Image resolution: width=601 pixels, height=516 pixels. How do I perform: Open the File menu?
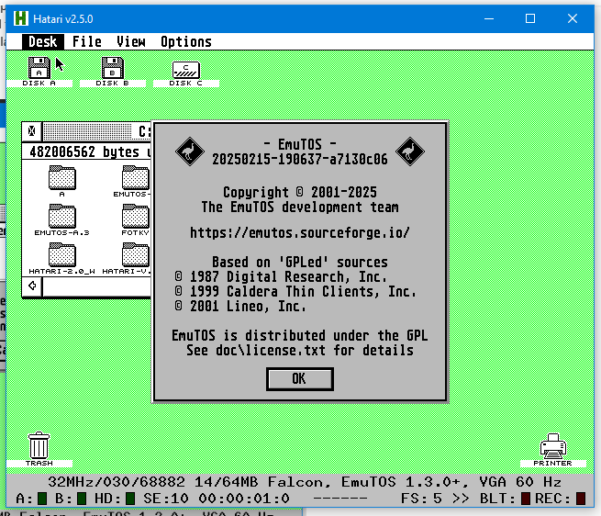pos(87,42)
